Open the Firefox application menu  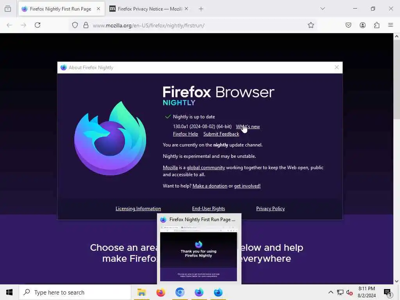[391, 25]
